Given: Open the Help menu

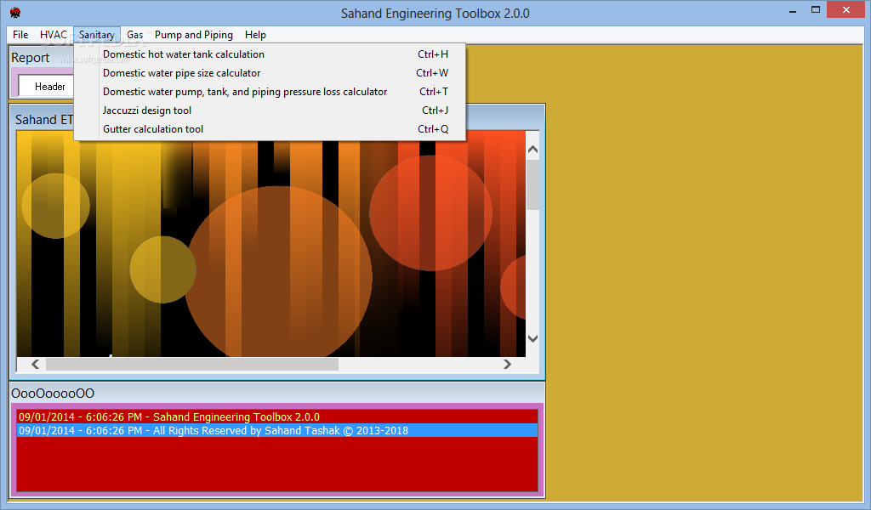Looking at the screenshot, I should [x=255, y=34].
